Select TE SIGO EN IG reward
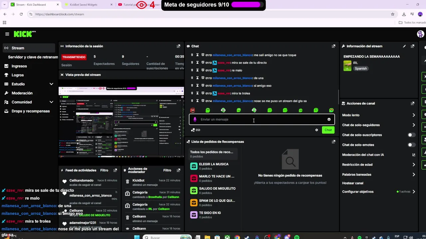Viewport: 426px width, 239px height. click(213, 215)
